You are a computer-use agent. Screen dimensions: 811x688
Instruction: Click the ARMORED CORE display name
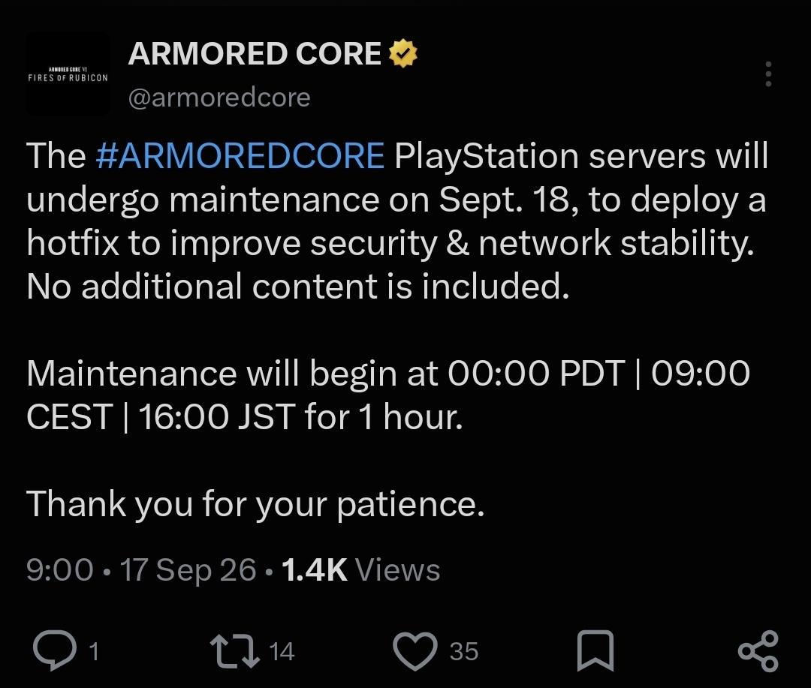click(255, 54)
